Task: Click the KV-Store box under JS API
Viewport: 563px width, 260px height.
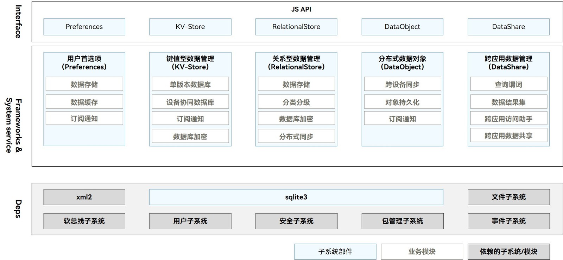Action: (x=190, y=27)
